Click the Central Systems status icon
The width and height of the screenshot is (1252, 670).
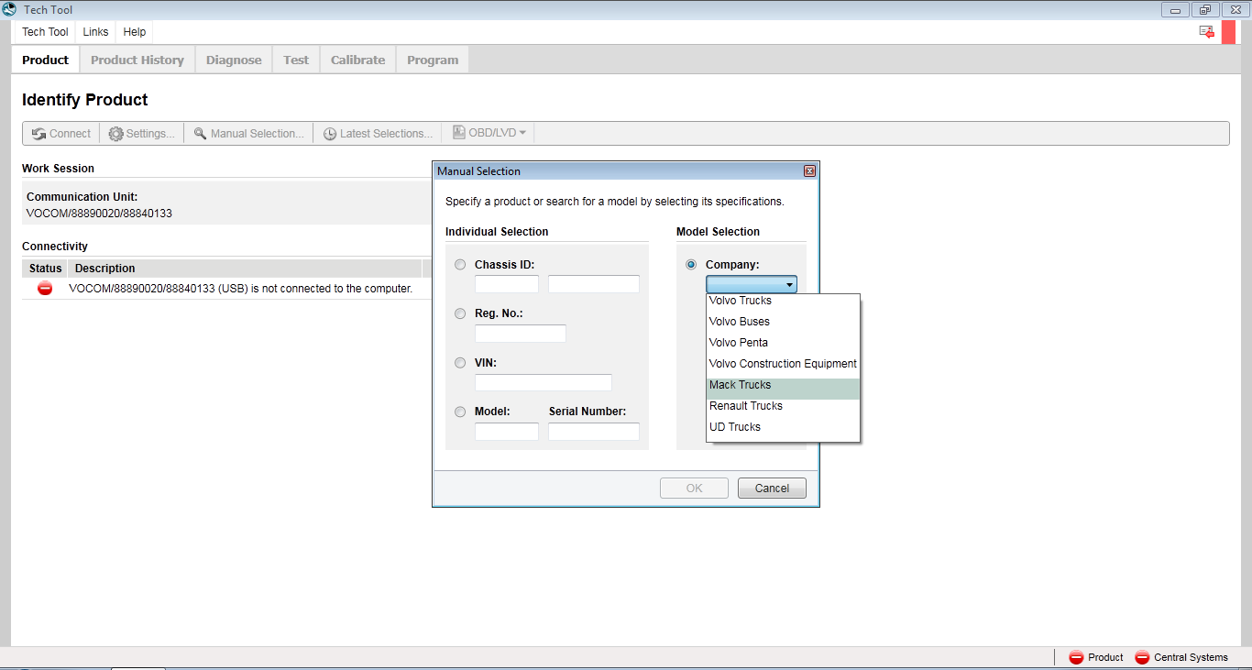[x=1142, y=657]
